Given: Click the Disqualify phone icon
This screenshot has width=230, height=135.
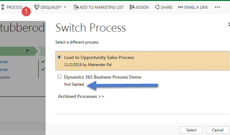Looking at the screenshot, I should [x=37, y=7].
